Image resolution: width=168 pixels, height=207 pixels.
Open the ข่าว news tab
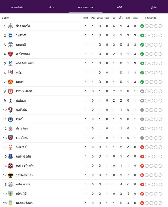coord(51,7)
